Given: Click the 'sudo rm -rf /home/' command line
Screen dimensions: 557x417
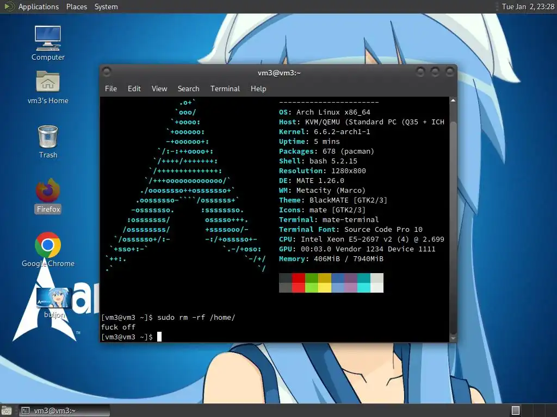Looking at the screenshot, I should point(168,317).
